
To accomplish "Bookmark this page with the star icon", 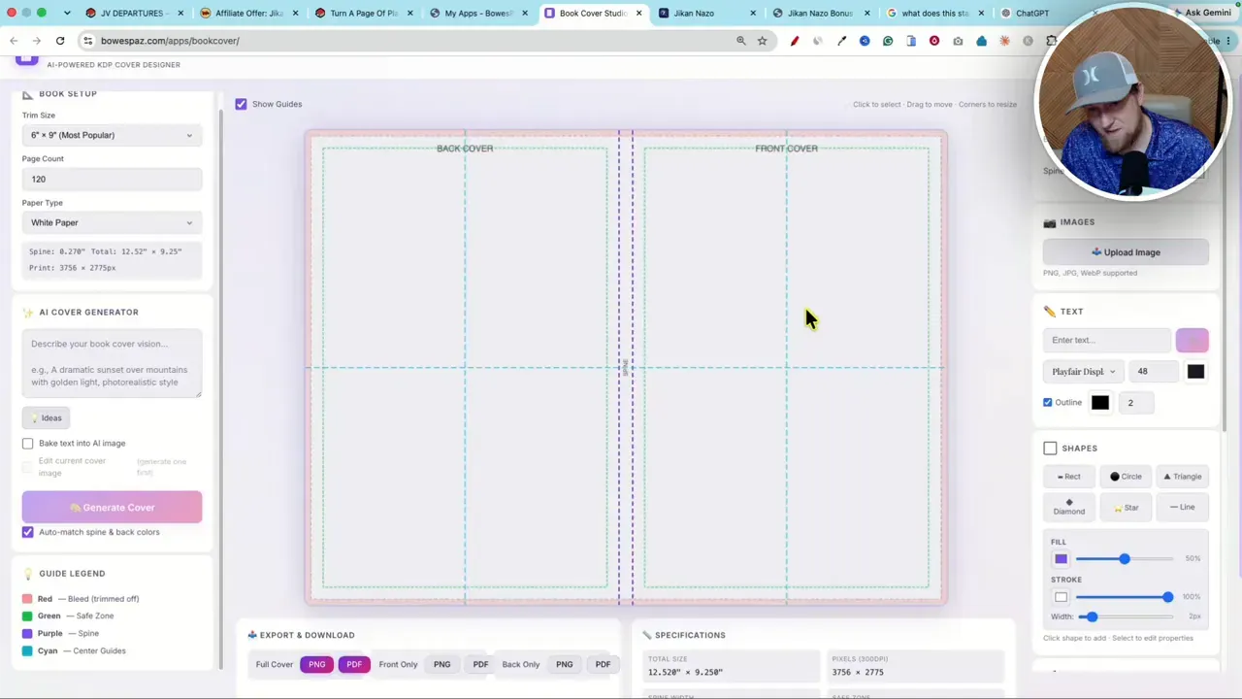I will coord(763,41).
